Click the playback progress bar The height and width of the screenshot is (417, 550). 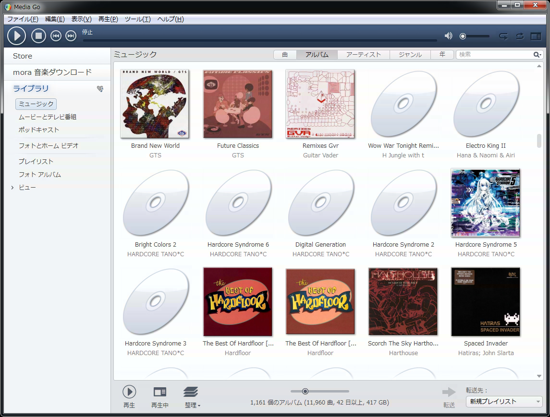(x=260, y=41)
